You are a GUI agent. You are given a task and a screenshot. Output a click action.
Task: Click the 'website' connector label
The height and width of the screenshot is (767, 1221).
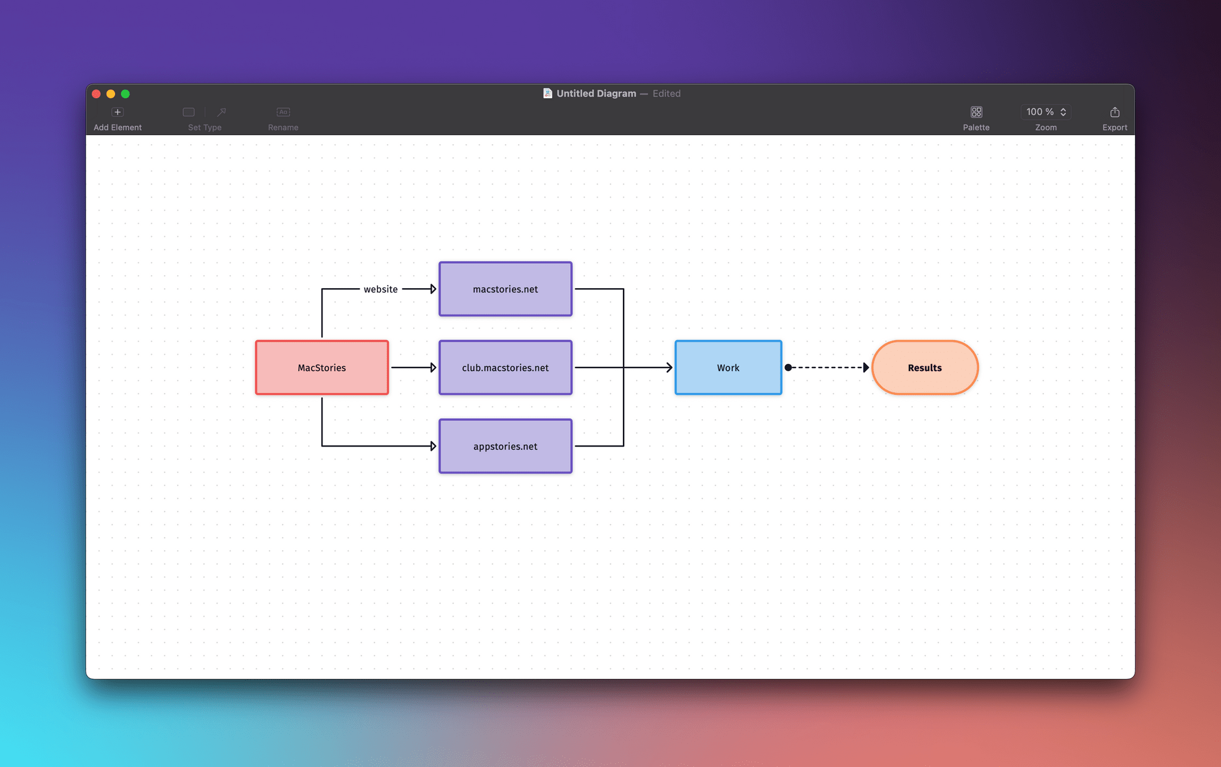tap(380, 289)
